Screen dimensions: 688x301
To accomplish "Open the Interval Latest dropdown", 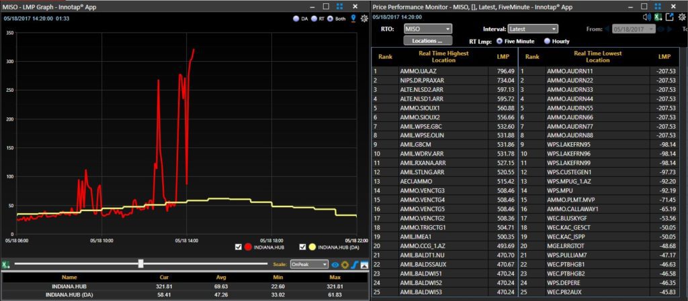I will pyautogui.click(x=533, y=29).
